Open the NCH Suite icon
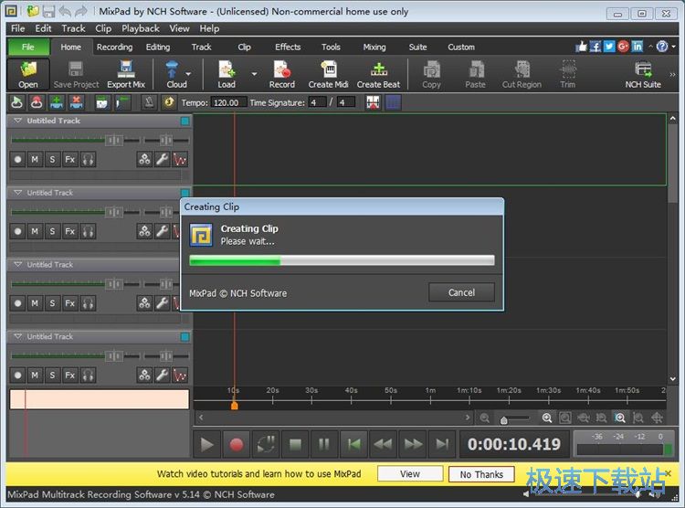The width and height of the screenshot is (685, 508). (x=643, y=75)
